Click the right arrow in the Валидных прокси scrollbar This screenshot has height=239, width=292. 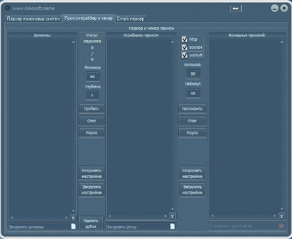(275, 216)
